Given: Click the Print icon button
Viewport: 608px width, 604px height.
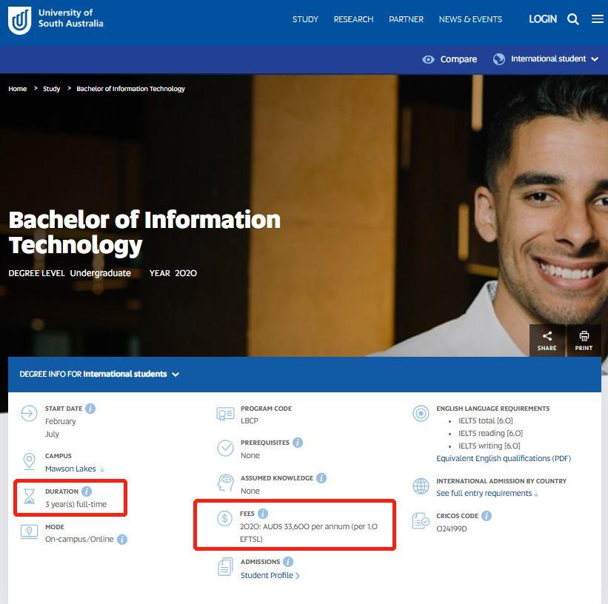Looking at the screenshot, I should coord(584,340).
